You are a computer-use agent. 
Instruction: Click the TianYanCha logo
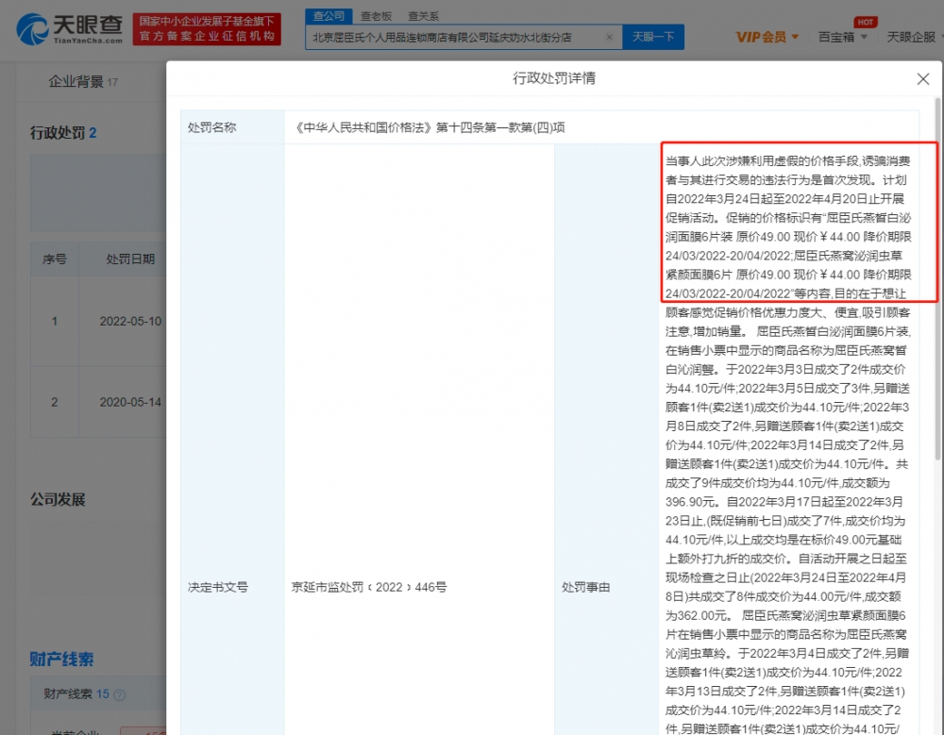(x=69, y=29)
